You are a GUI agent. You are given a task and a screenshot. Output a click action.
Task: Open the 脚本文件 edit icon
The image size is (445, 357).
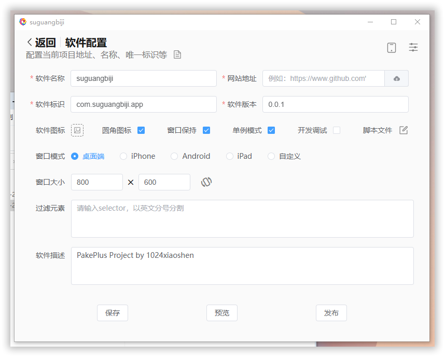[404, 130]
